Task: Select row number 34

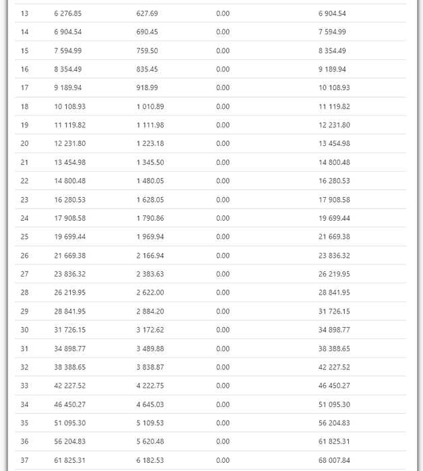Action: click(25, 404)
